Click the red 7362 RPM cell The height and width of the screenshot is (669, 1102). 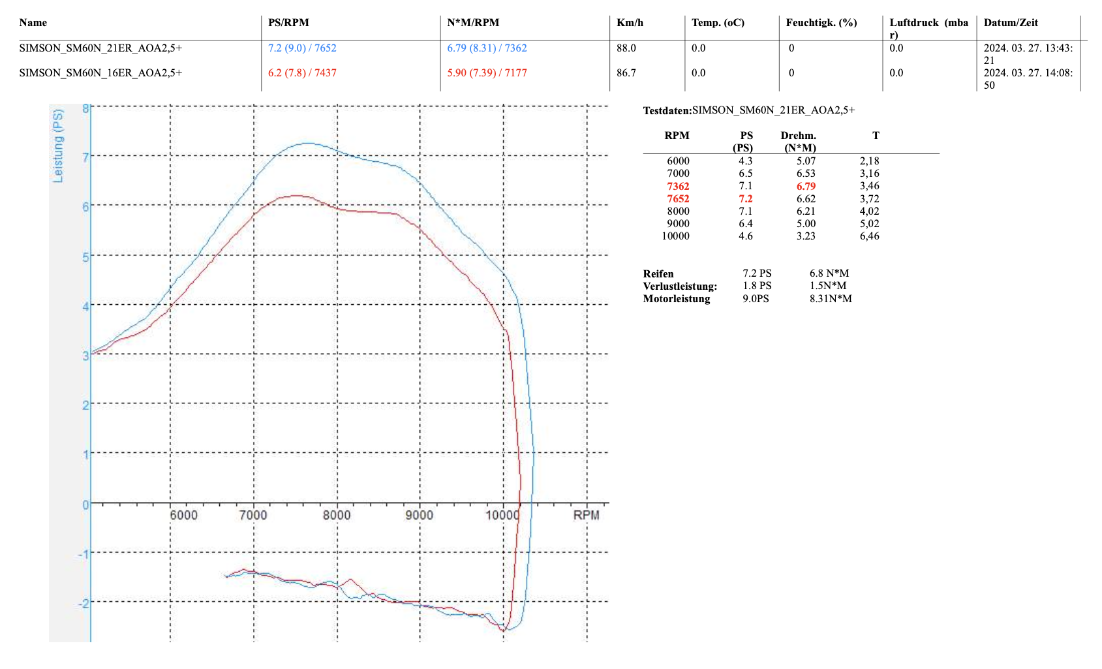pyautogui.click(x=678, y=187)
